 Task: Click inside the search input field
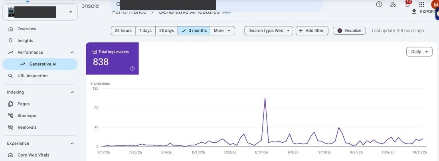216,5
